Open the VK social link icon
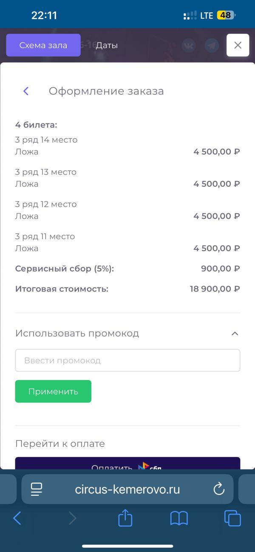255x552 pixels. click(x=188, y=45)
